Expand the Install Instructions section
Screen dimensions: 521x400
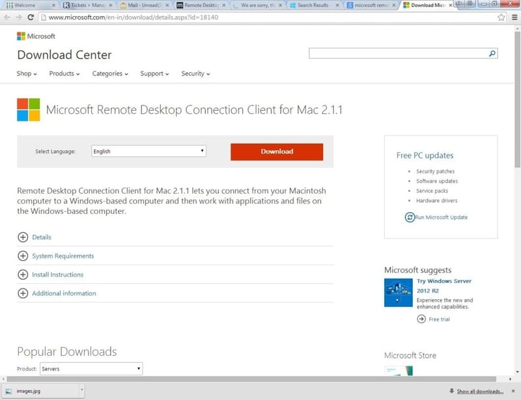(x=23, y=274)
